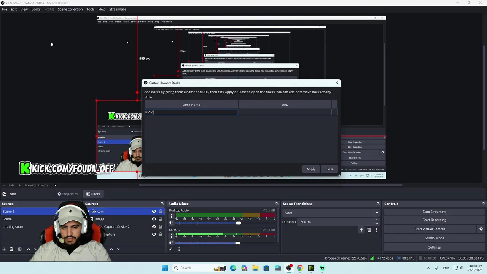
Task: Increase transition duration with the up arrow
Action: point(377,220)
